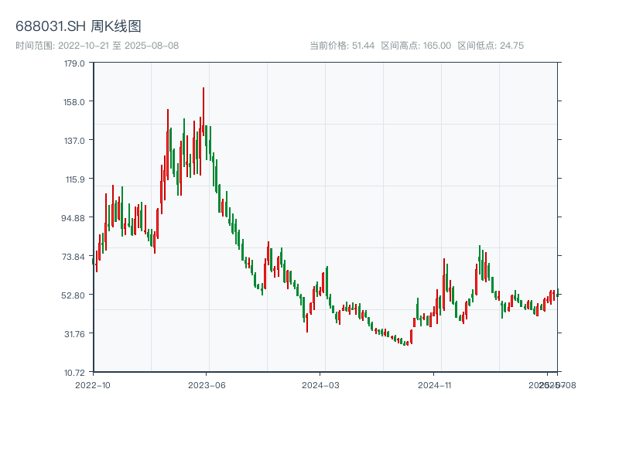Screen dimensions: 619x464
Task: Click the 94.88 y-axis label
Action: [72, 218]
